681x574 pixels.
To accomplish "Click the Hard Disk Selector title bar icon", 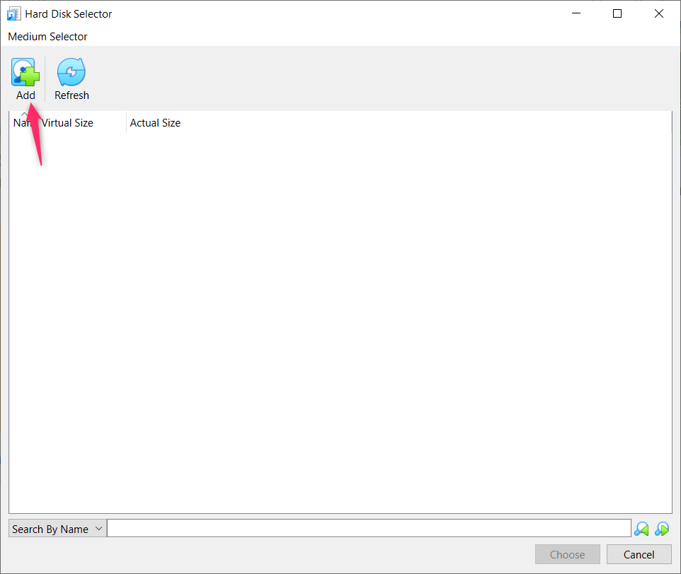I will pos(13,13).
